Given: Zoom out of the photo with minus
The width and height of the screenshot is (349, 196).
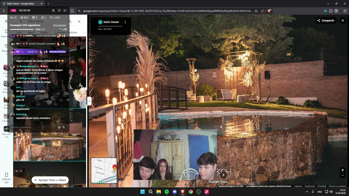Looking at the screenshot, I should pyautogui.click(x=343, y=175).
